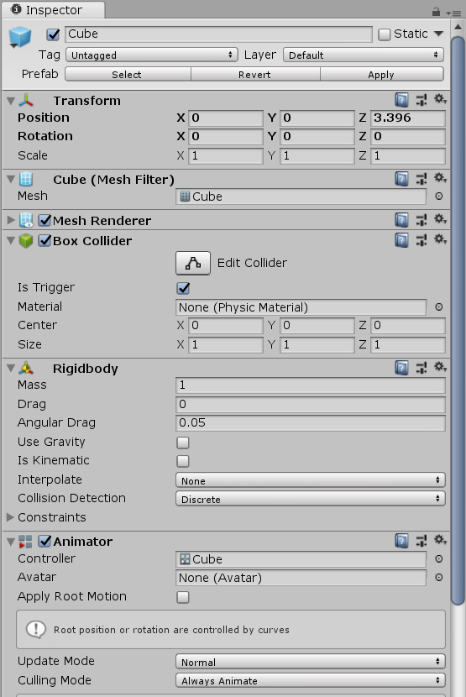The height and width of the screenshot is (697, 466).
Task: Open Mesh Filter gear settings menu
Action: tap(440, 178)
